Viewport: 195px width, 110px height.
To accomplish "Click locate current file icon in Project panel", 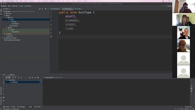I will 40,9.
